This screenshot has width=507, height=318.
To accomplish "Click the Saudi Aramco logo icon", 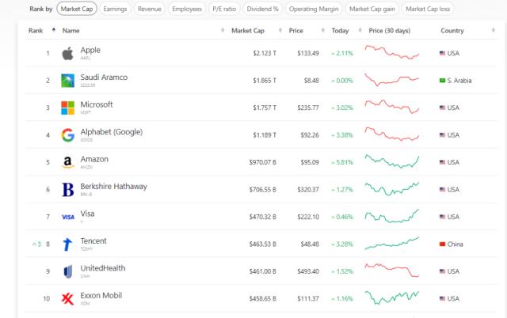I will coord(67,81).
